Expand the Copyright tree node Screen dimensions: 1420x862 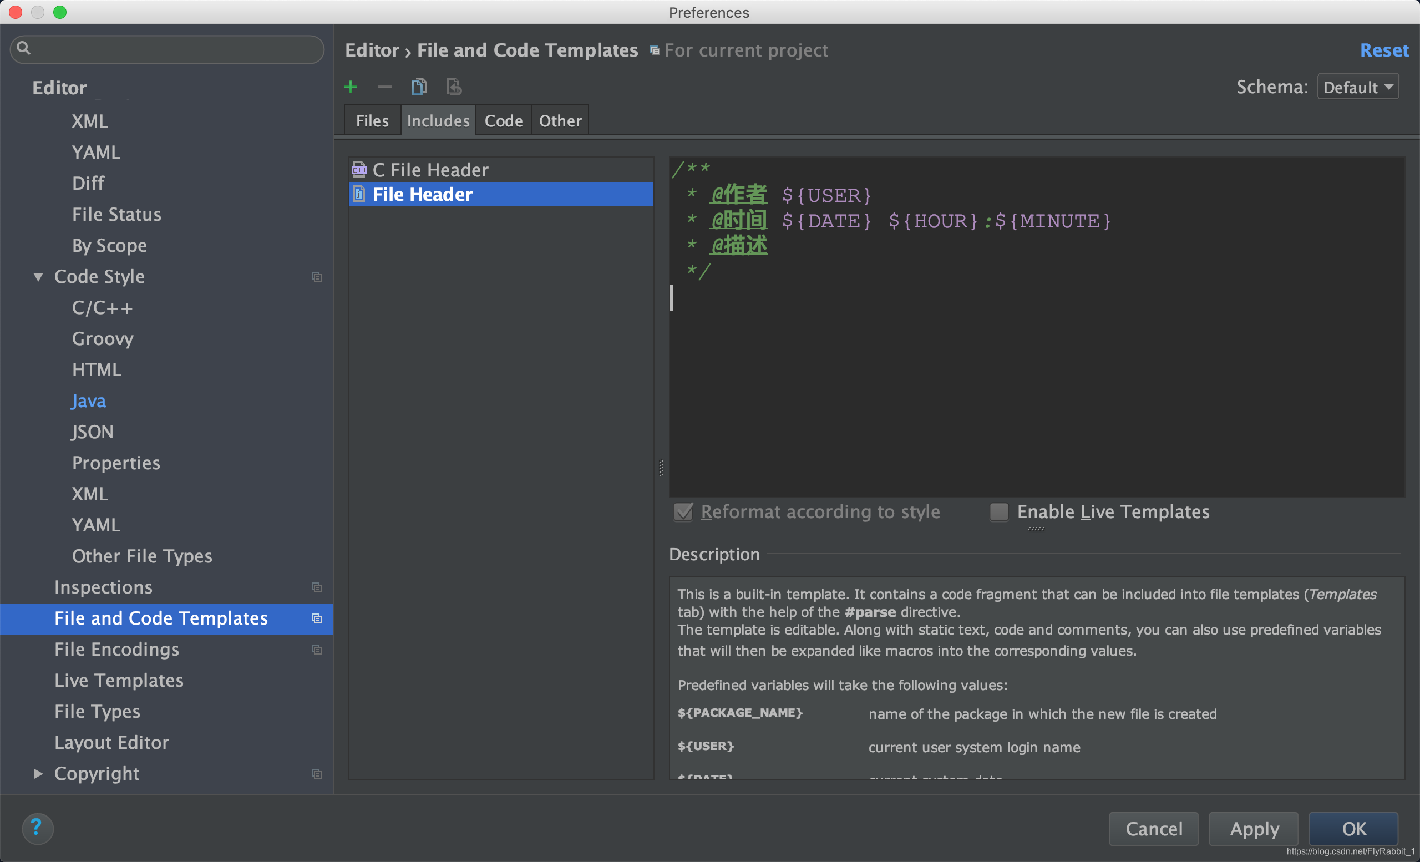coord(39,774)
